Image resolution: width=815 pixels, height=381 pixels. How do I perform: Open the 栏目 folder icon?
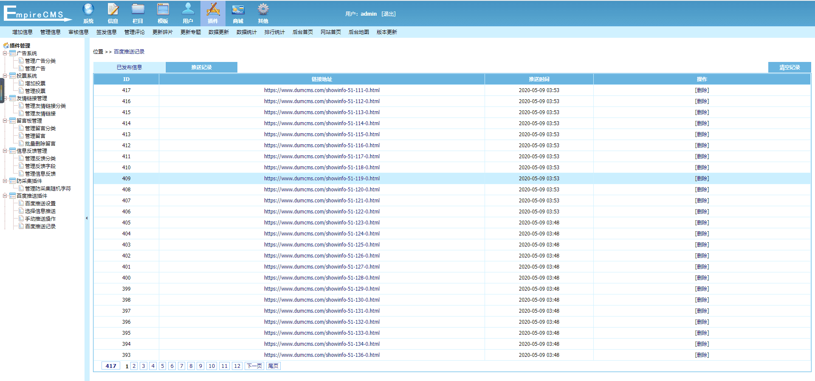(138, 9)
